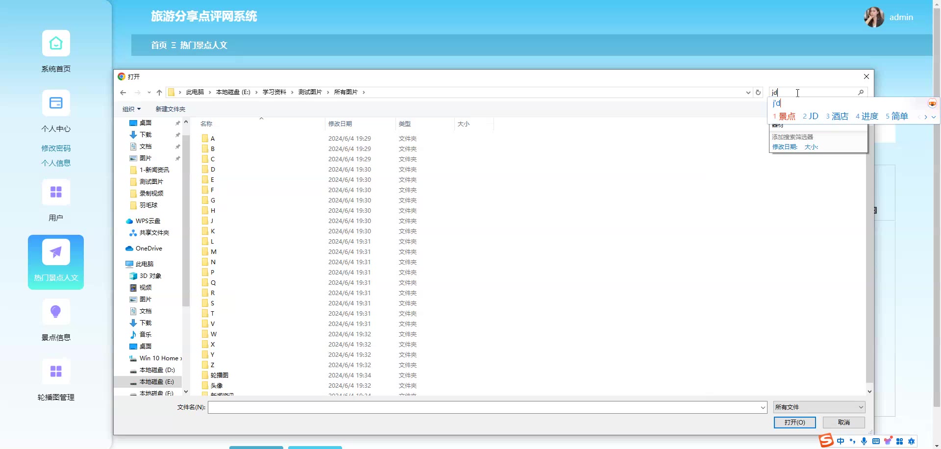Click the 系统首页 home icon
Image resolution: width=941 pixels, height=449 pixels.
[56, 44]
